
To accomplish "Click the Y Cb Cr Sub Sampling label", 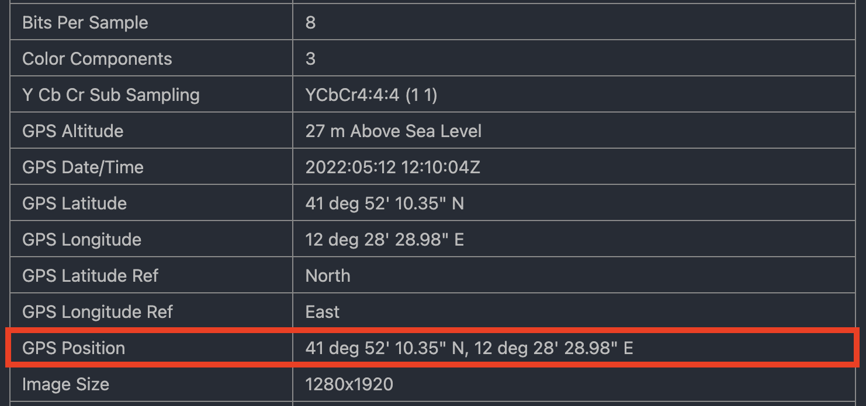I will (x=111, y=95).
